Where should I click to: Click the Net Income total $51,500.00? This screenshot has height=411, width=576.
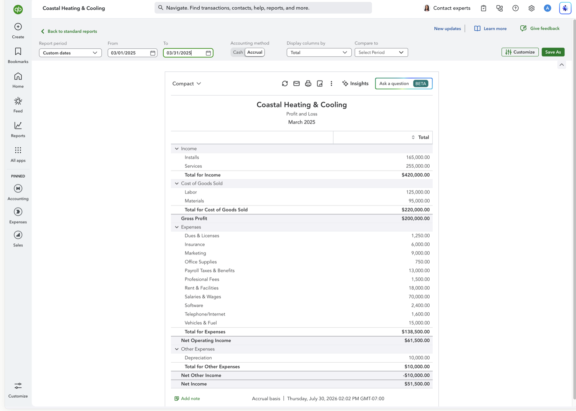pos(417,384)
